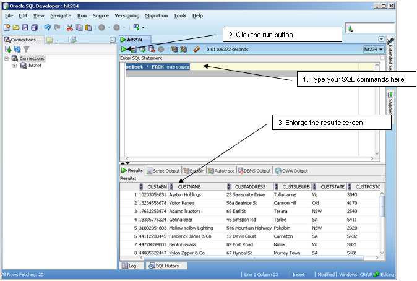Screen dimensions: 417x281
Task: Click the Redo arrow icon
Action: pos(57,27)
